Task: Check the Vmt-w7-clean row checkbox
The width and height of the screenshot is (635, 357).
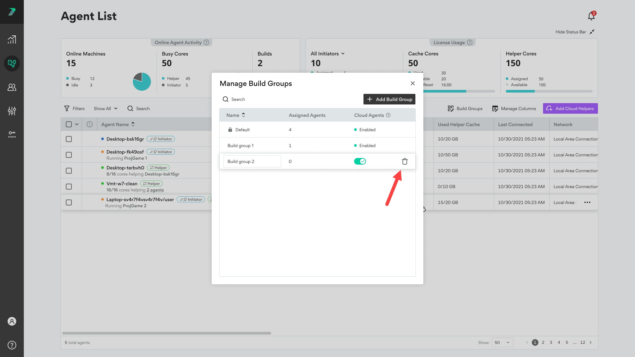Action: coord(69,187)
